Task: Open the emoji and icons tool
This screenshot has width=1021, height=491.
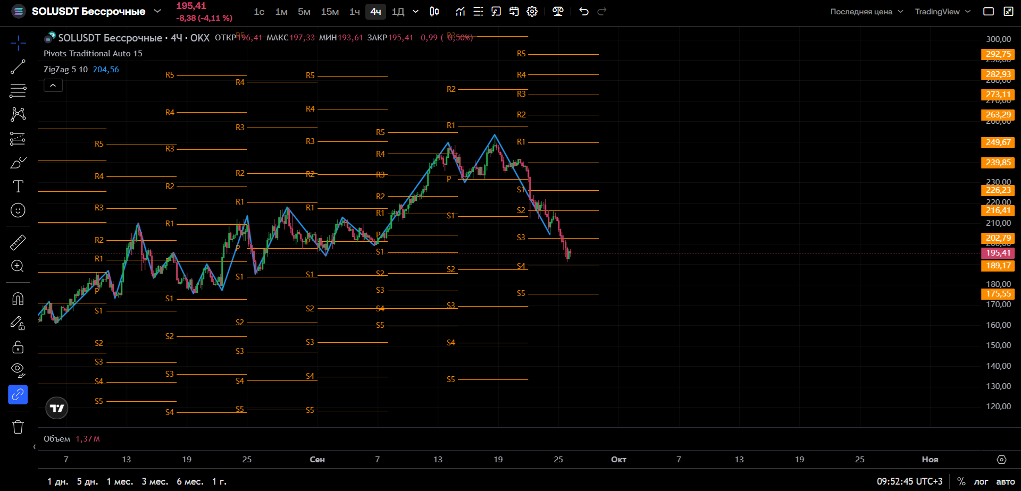Action: pyautogui.click(x=18, y=210)
